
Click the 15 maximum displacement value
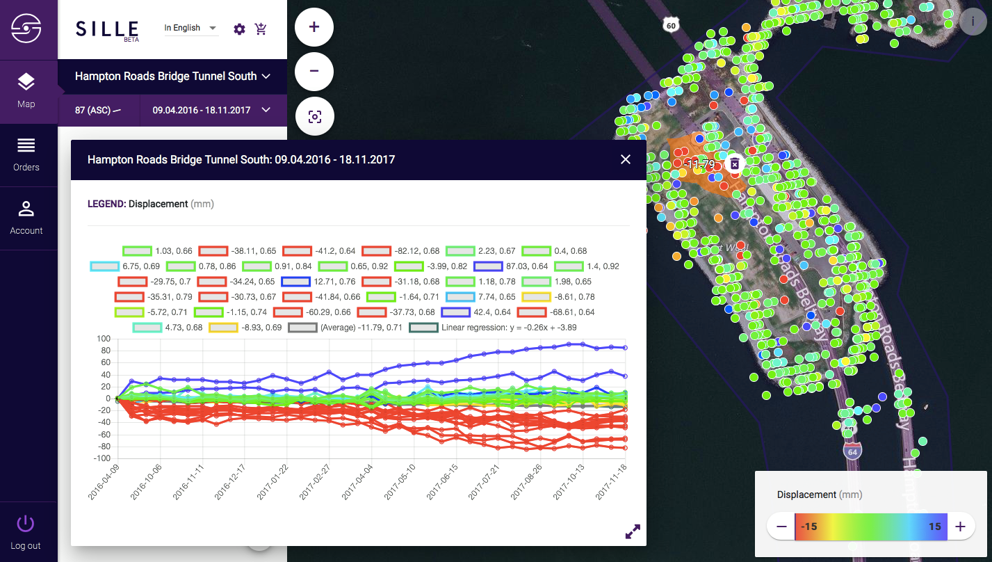934,527
